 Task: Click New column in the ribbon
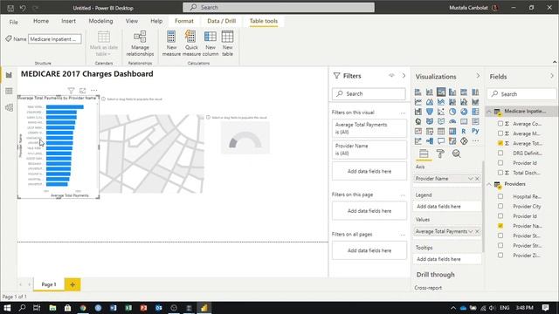point(210,44)
